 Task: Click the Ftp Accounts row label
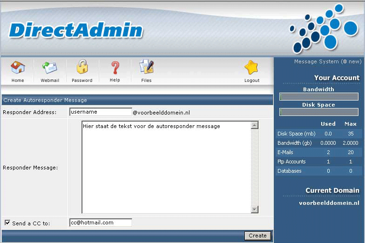click(x=291, y=162)
